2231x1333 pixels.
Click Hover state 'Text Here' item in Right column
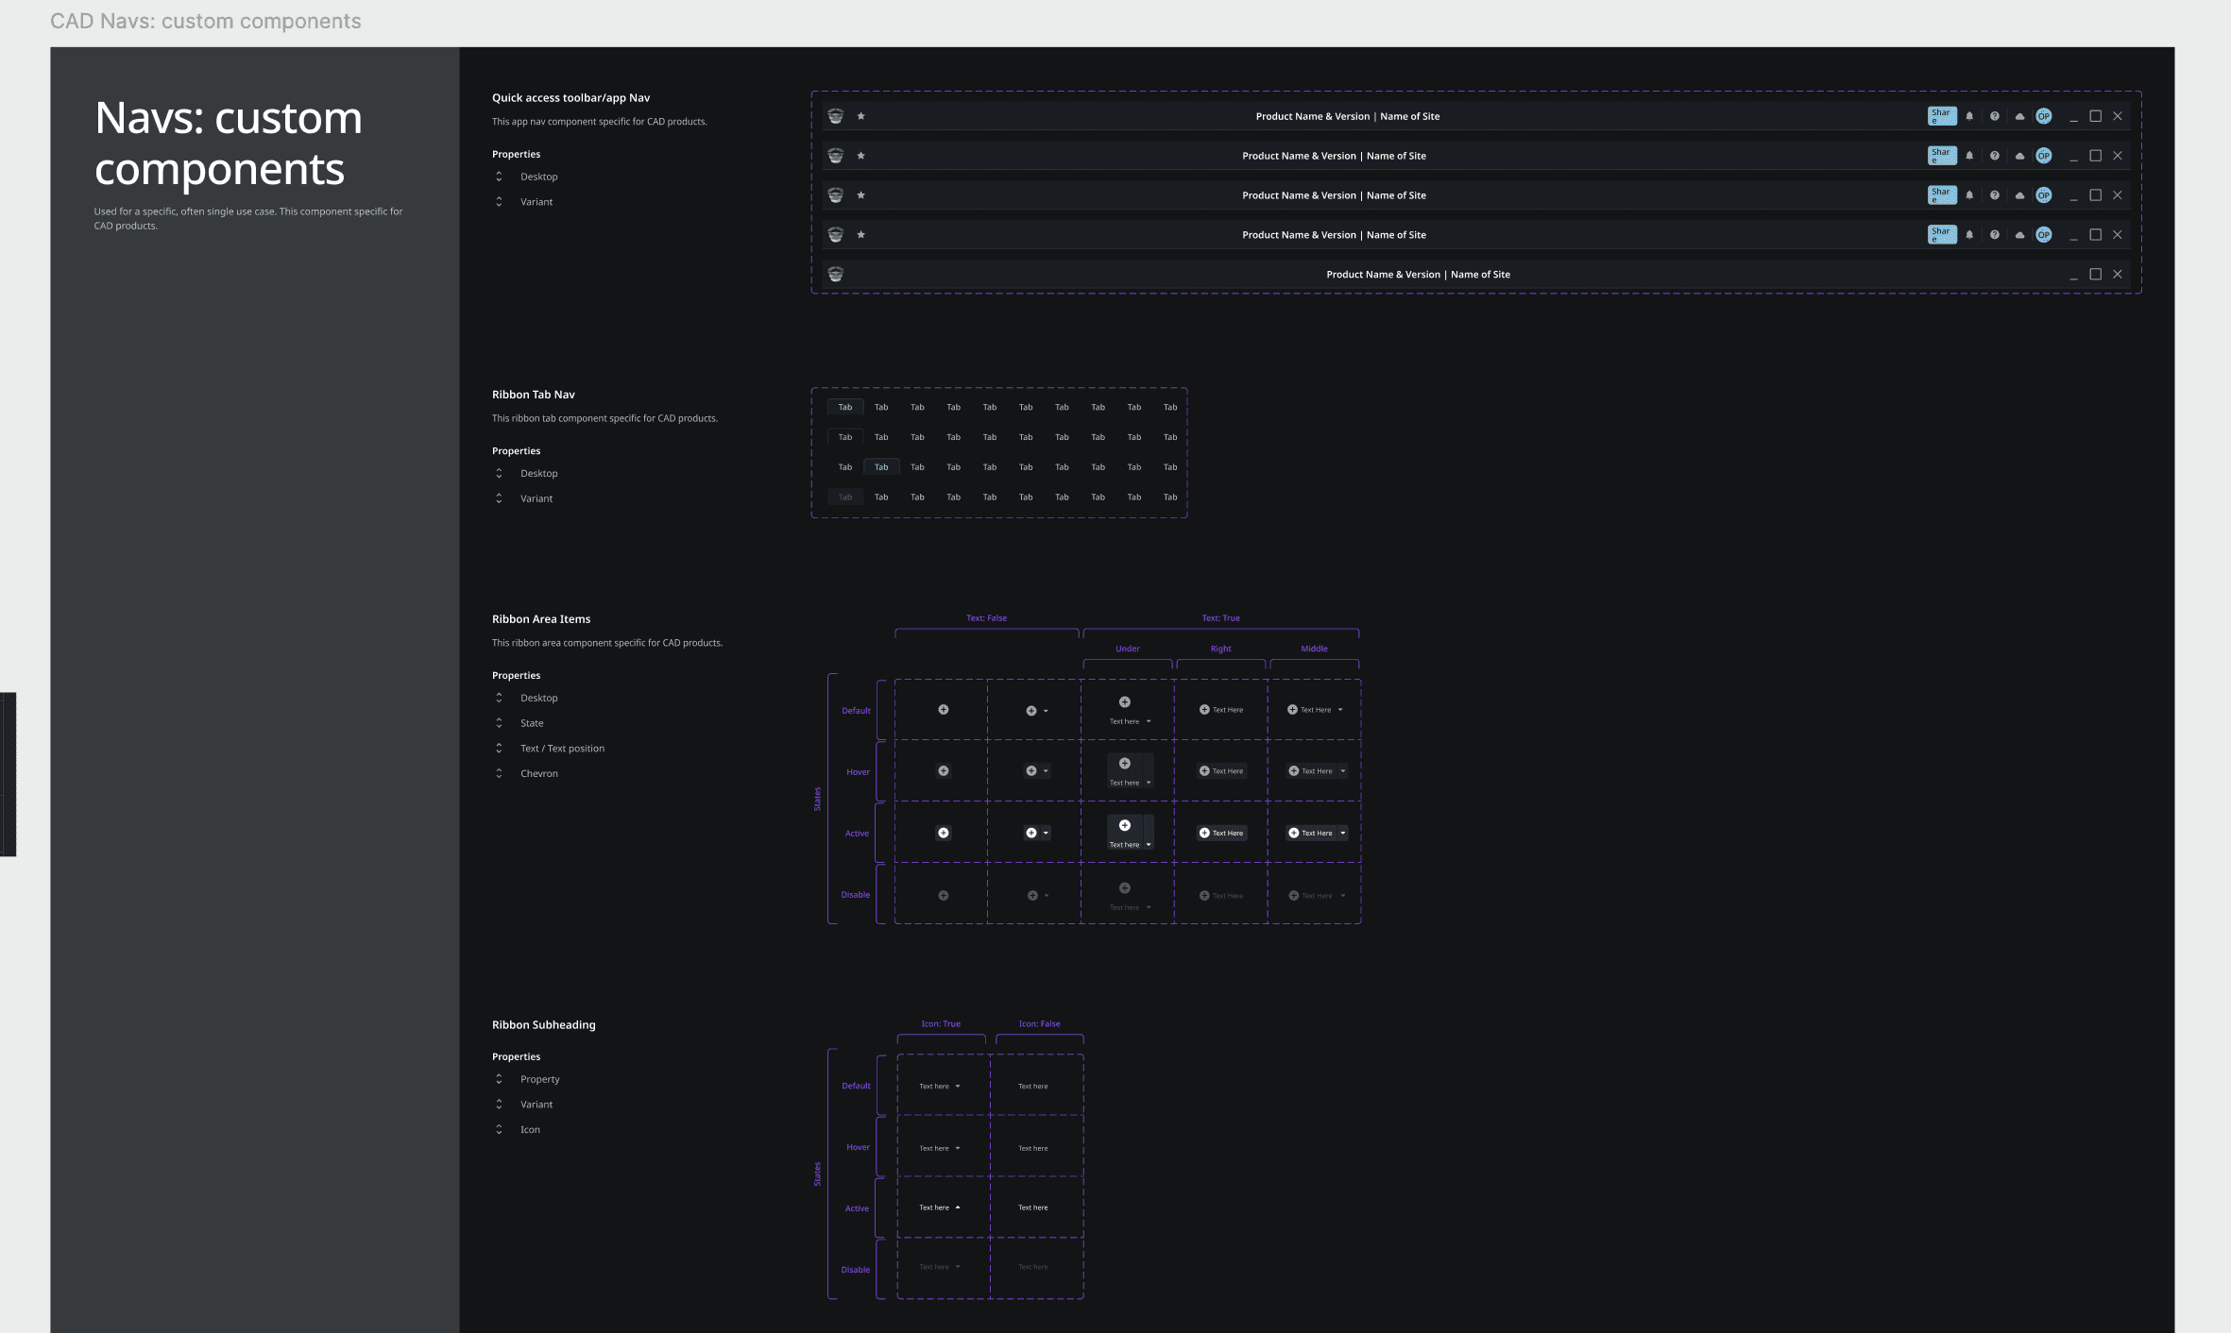pos(1221,771)
